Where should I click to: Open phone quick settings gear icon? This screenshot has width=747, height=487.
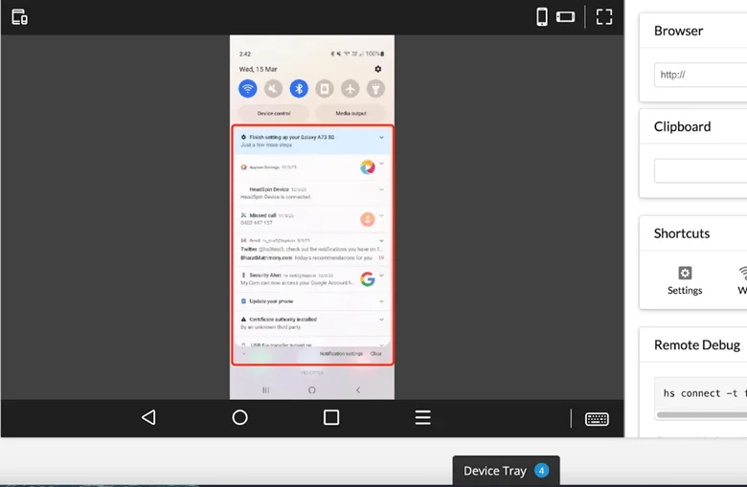(377, 69)
